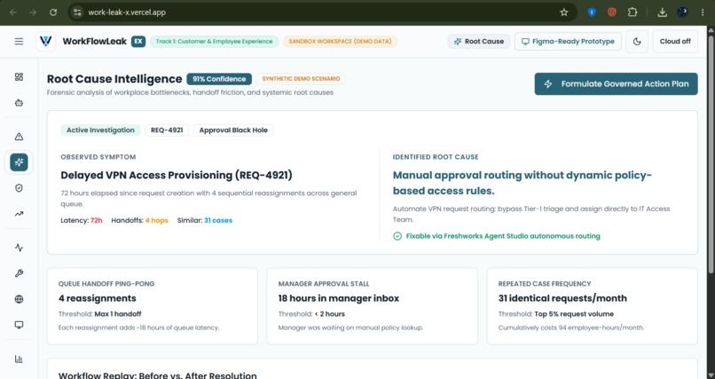Screen dimensions: 715x379
Task: Click Track 1: Customer & Employee Experience tag
Action: (x=215, y=42)
